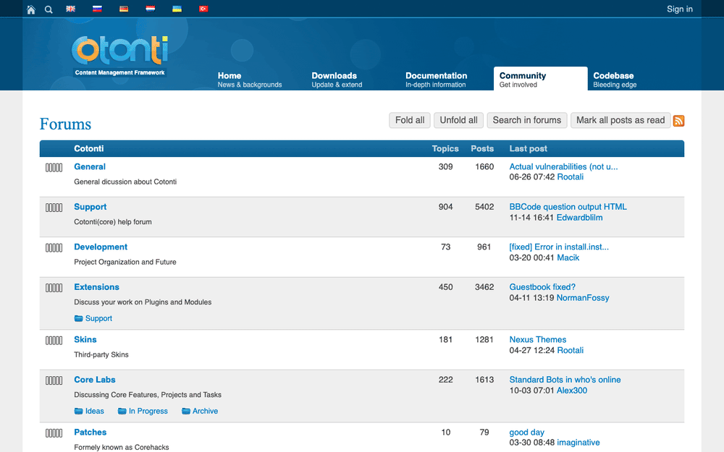Open the Development forum link
The image size is (724, 452).
[101, 247]
